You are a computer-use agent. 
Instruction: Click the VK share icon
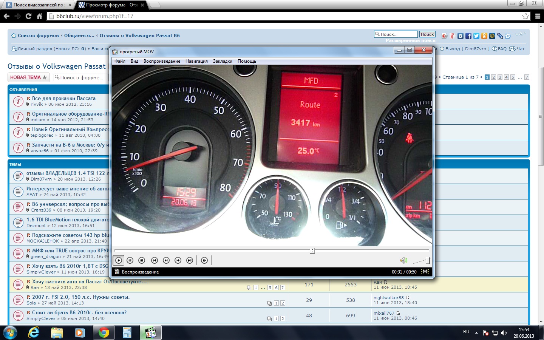pyautogui.click(x=461, y=36)
